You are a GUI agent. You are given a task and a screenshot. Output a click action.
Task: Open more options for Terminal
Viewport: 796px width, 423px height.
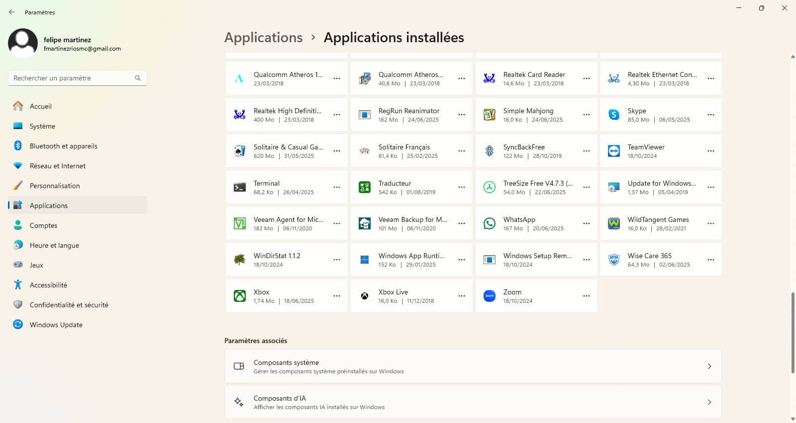[x=337, y=187]
